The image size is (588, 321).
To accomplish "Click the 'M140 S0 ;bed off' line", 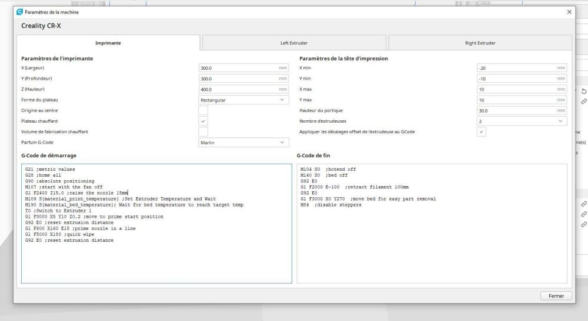I will pos(324,175).
